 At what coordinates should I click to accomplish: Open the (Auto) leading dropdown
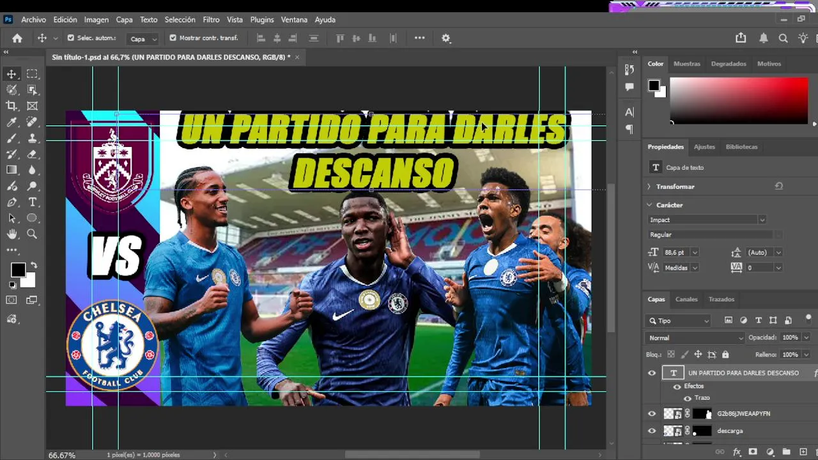[x=778, y=252]
